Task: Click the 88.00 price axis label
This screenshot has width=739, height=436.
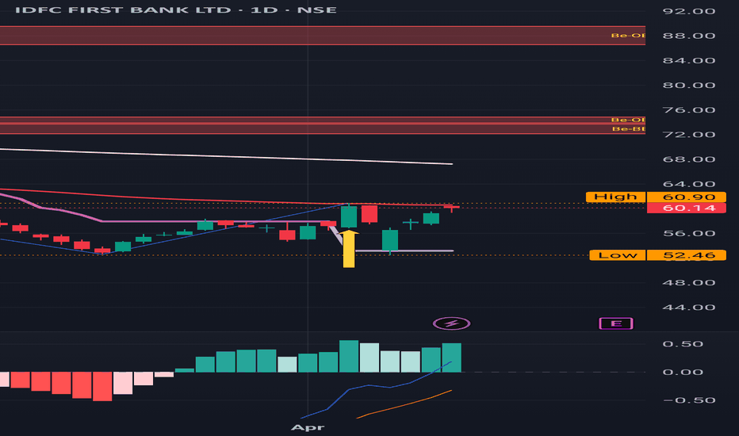Action: point(688,36)
